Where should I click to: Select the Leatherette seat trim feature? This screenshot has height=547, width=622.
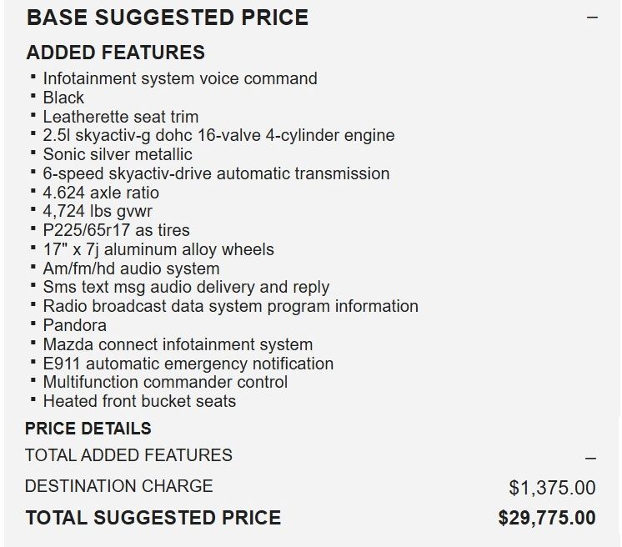point(121,117)
